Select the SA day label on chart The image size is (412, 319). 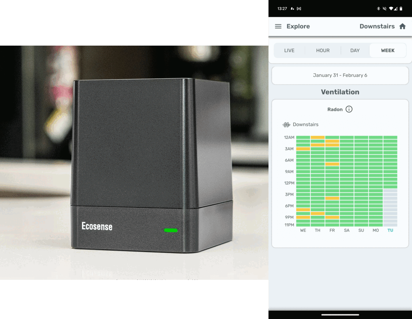point(347,231)
